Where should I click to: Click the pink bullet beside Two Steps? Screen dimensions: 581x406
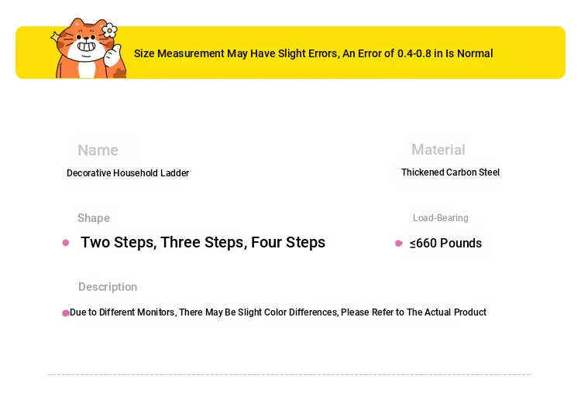(x=66, y=243)
